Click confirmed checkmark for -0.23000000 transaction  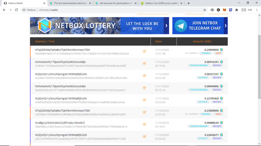tap(144, 112)
